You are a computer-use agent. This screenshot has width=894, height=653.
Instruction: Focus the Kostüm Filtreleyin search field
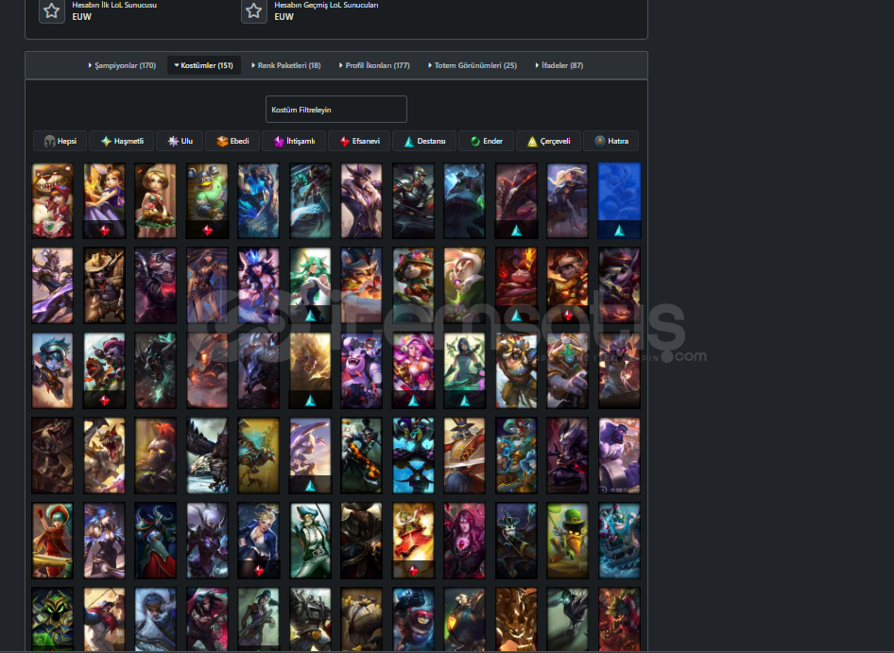(336, 110)
